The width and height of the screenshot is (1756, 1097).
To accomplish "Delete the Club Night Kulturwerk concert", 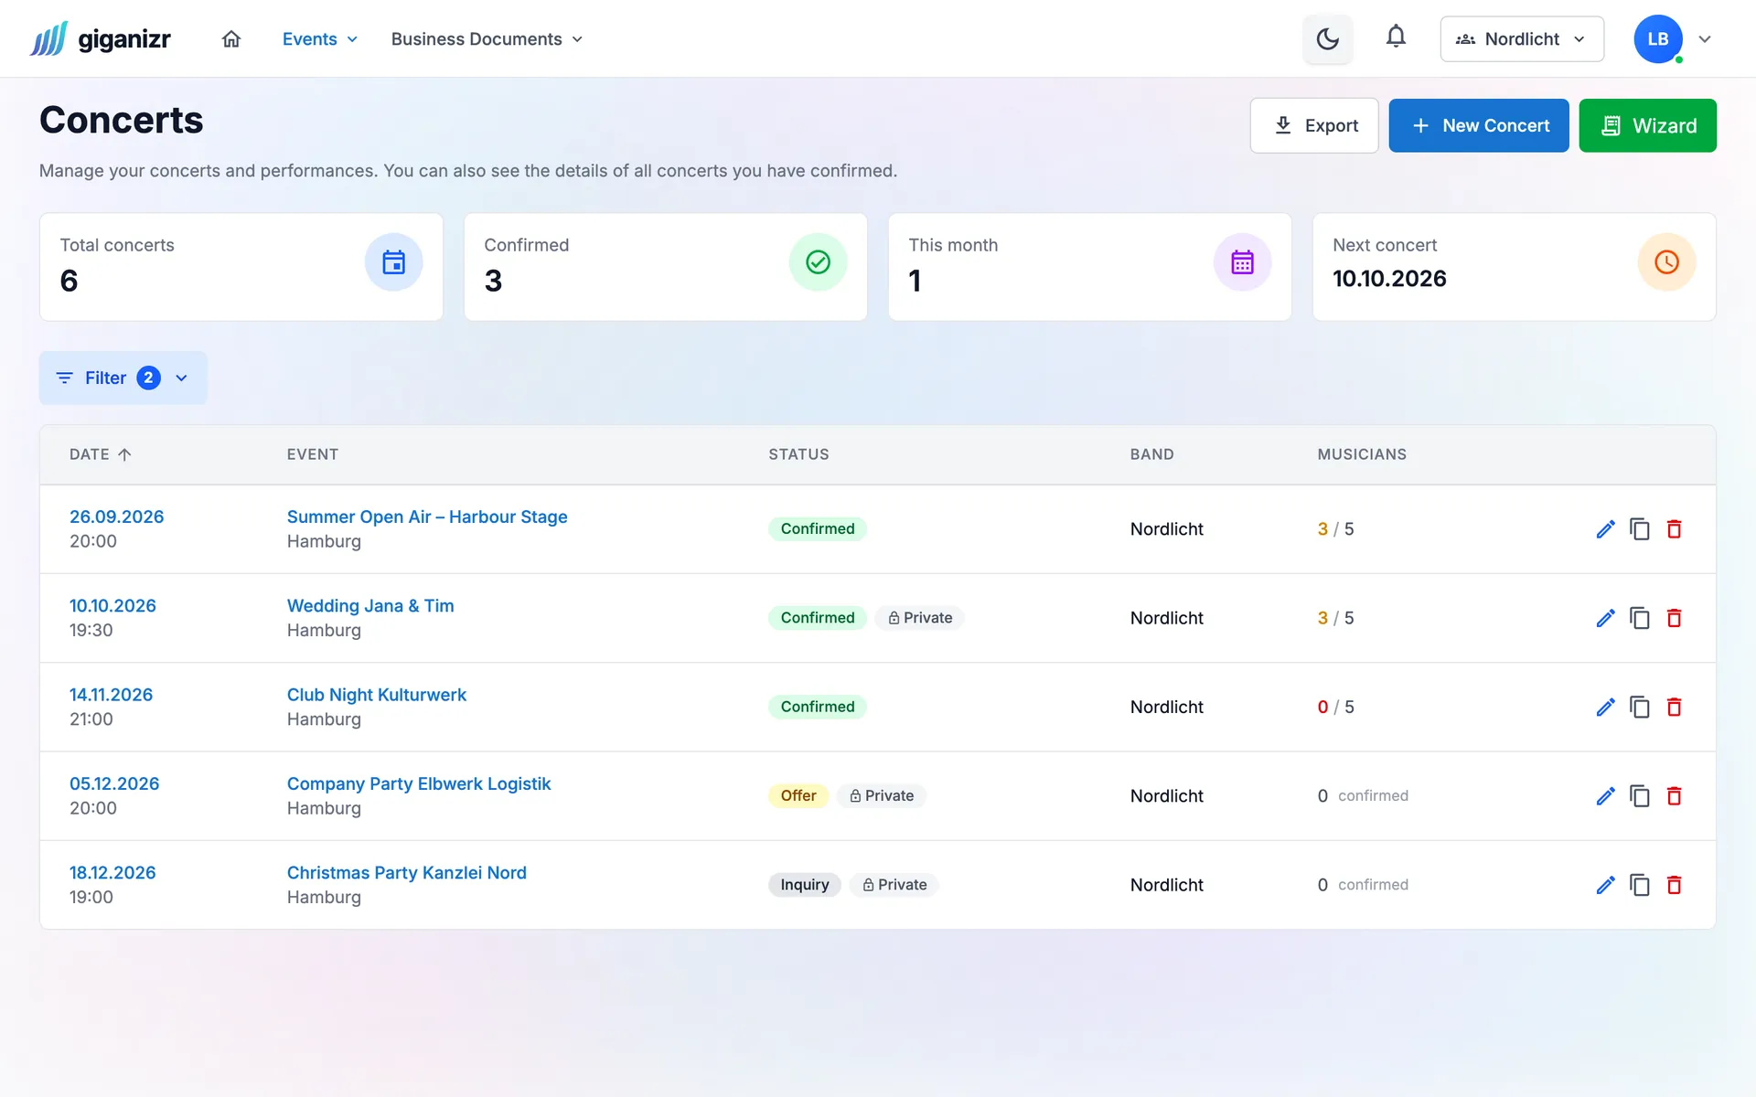I will click(x=1675, y=707).
